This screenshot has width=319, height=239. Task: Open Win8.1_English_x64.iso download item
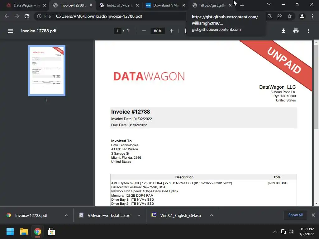point(180,215)
